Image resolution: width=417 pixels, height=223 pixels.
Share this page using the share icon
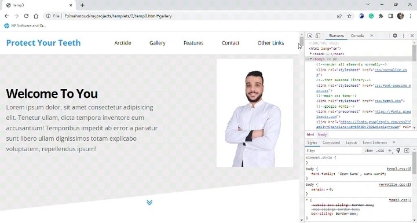(339, 16)
